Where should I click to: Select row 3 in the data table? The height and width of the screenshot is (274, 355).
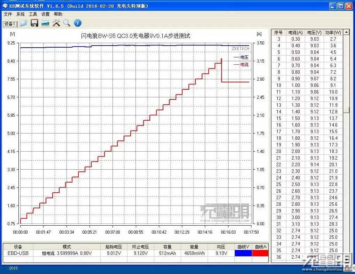pyautogui.click(x=307, y=39)
